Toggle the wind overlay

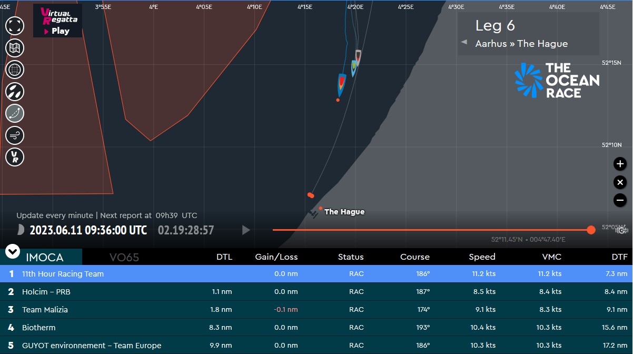(15, 135)
